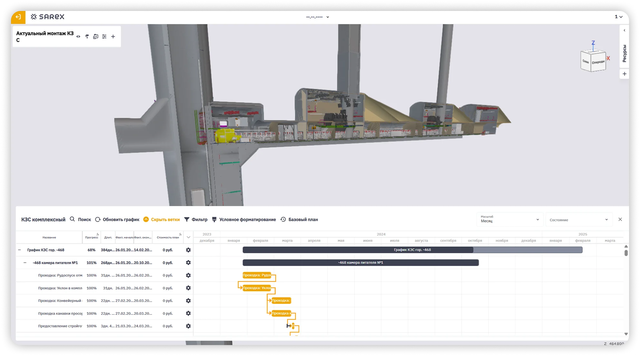The height and width of the screenshot is (356, 640).
Task: Open Условное форматирование
Action: click(x=244, y=220)
